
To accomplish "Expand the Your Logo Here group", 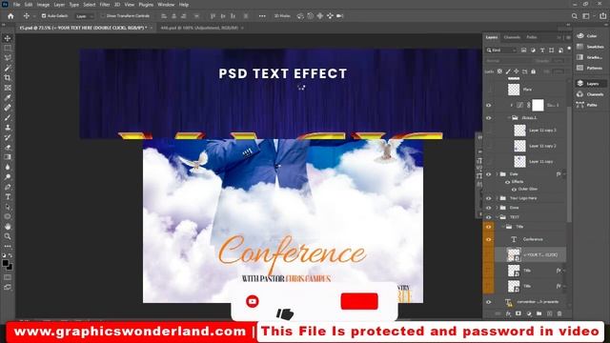I will (x=498, y=198).
